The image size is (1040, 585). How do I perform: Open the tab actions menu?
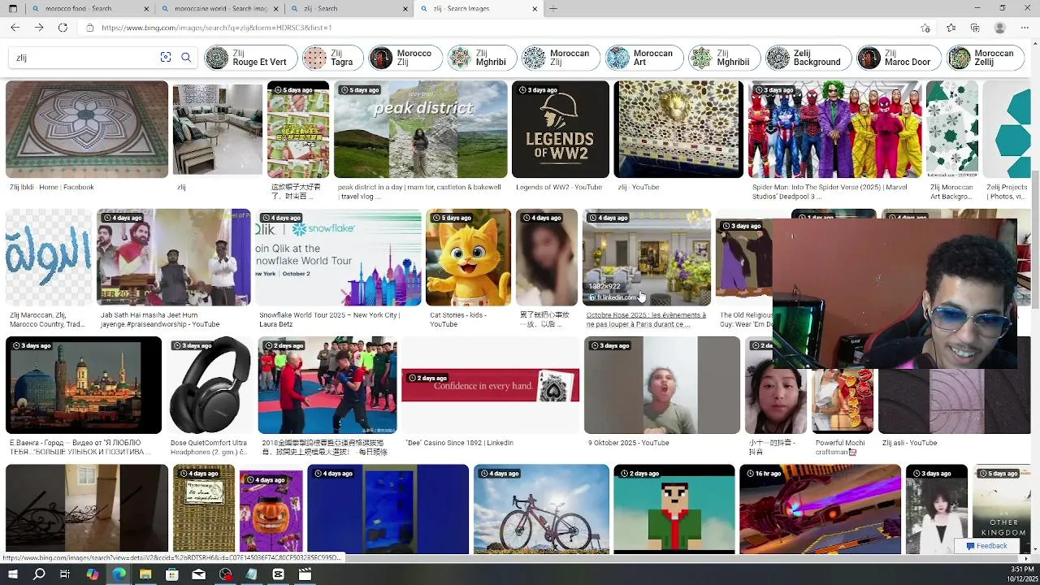point(14,8)
